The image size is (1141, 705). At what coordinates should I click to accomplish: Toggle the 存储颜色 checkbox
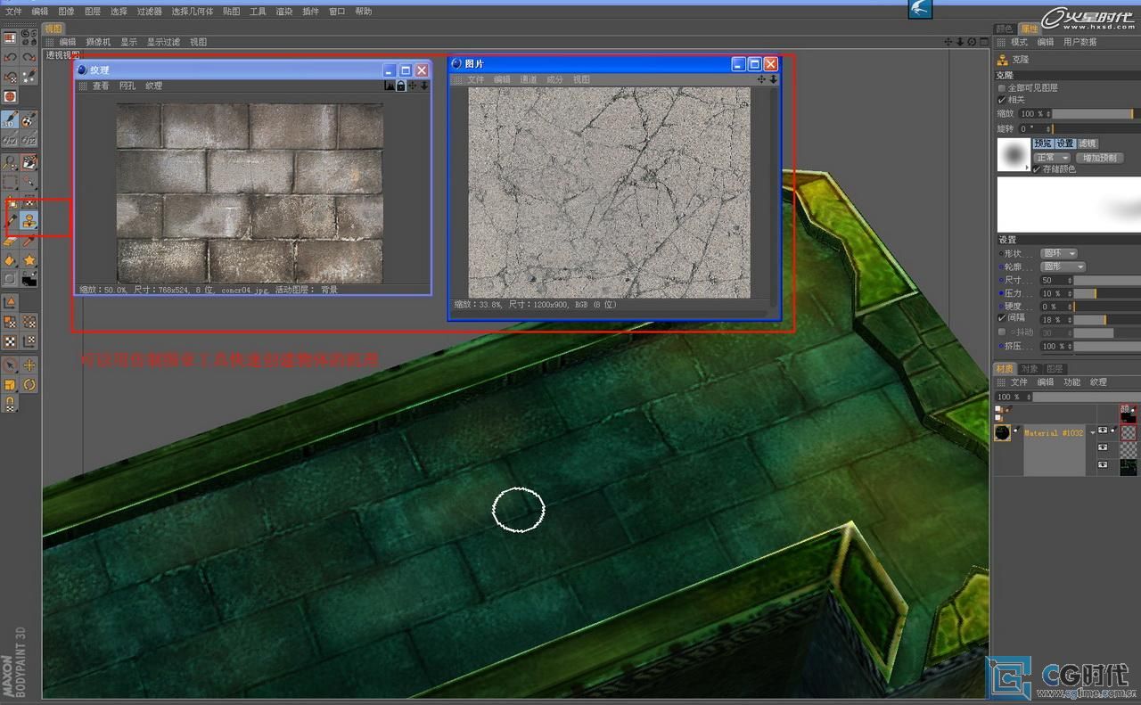pos(1037,169)
